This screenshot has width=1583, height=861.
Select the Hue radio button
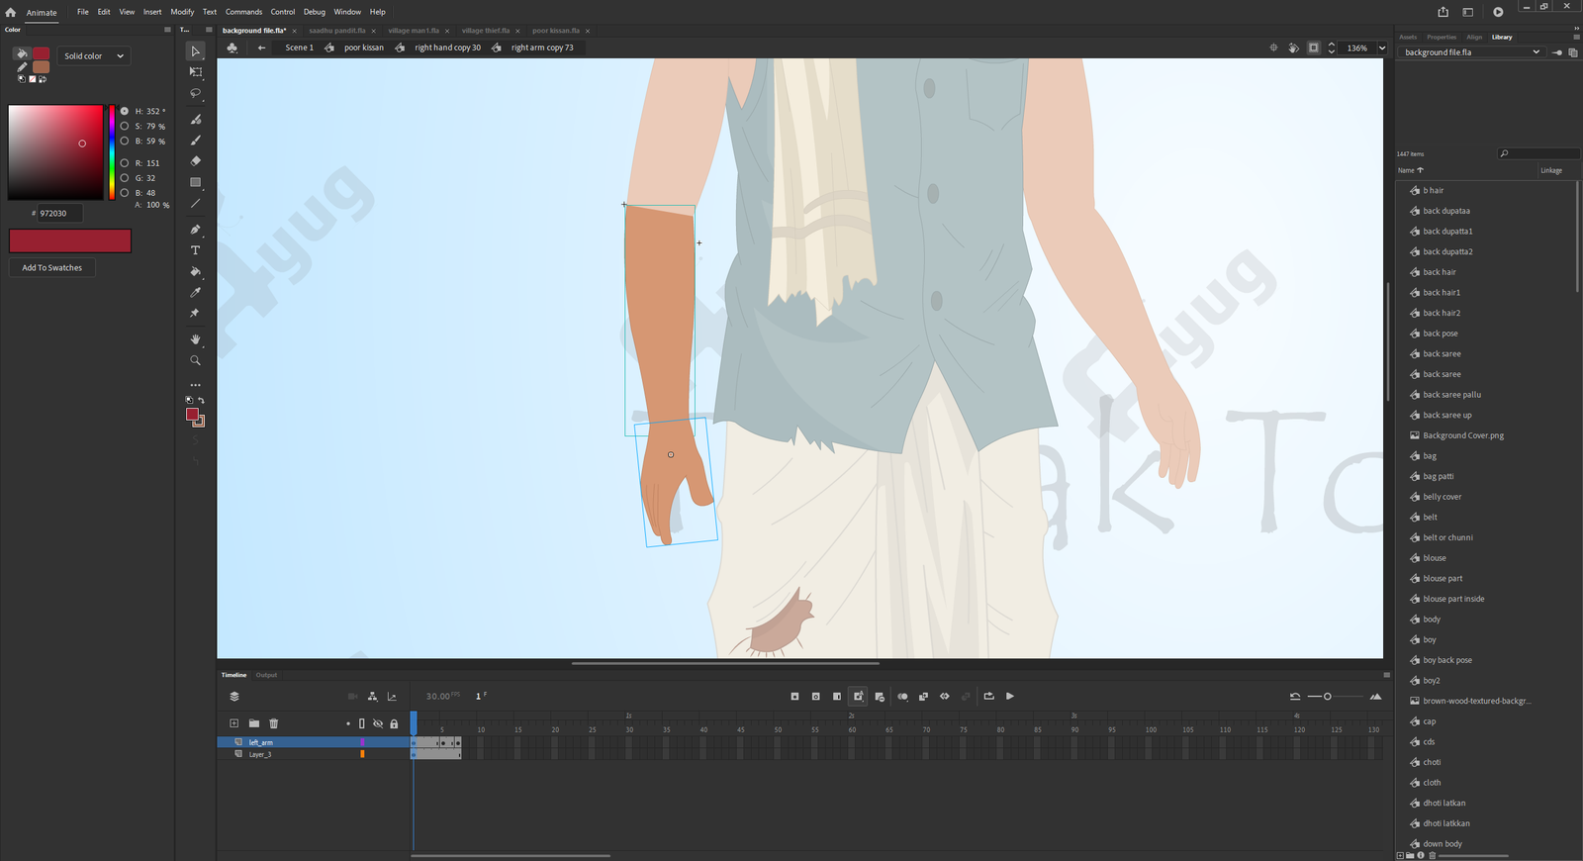(125, 111)
